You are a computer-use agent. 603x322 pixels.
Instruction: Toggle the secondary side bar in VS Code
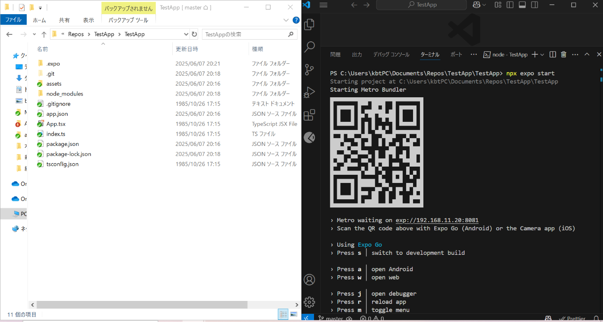(534, 5)
